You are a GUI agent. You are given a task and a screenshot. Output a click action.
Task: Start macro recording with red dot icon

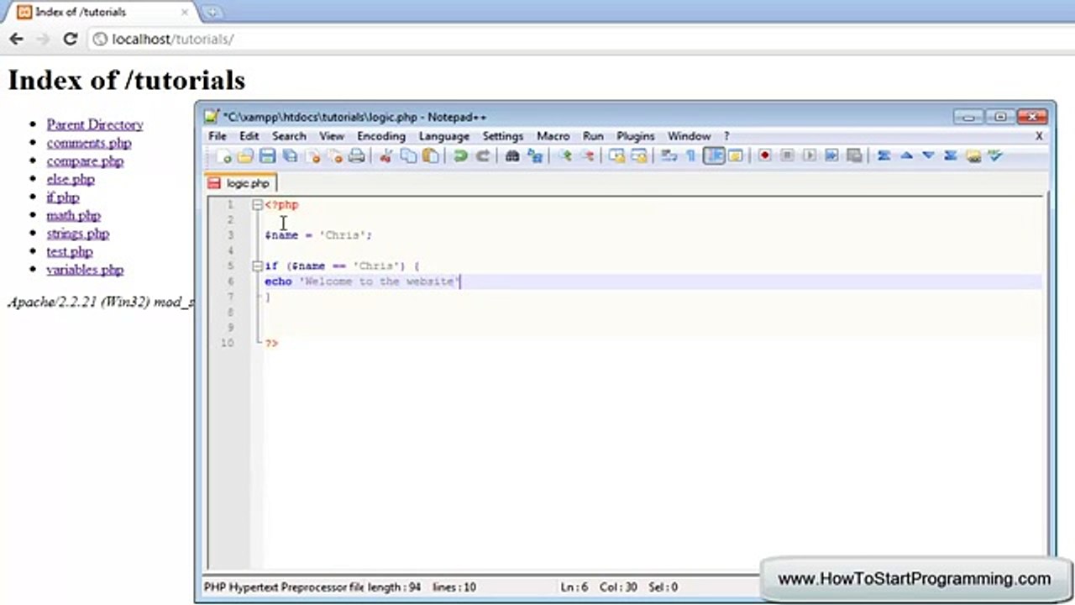click(765, 156)
